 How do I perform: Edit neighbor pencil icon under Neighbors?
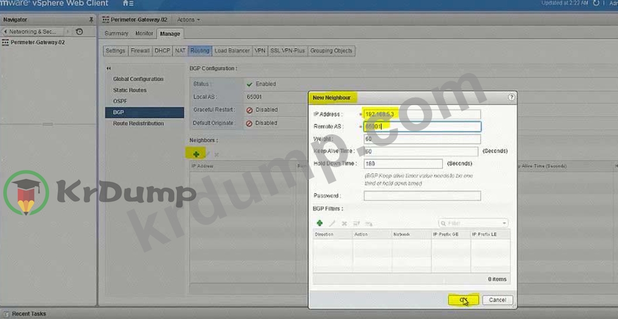click(207, 154)
